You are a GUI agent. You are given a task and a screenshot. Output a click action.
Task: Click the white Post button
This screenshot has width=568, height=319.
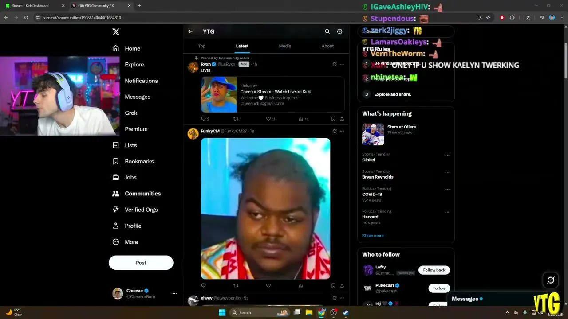click(141, 263)
